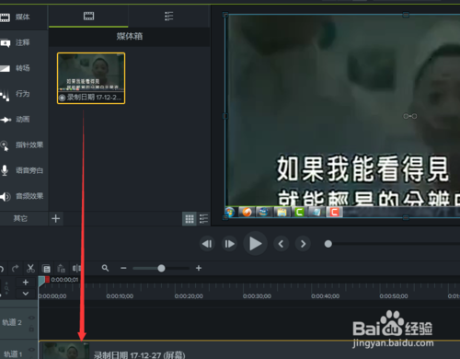Click the plus button to import media

(x=56, y=218)
